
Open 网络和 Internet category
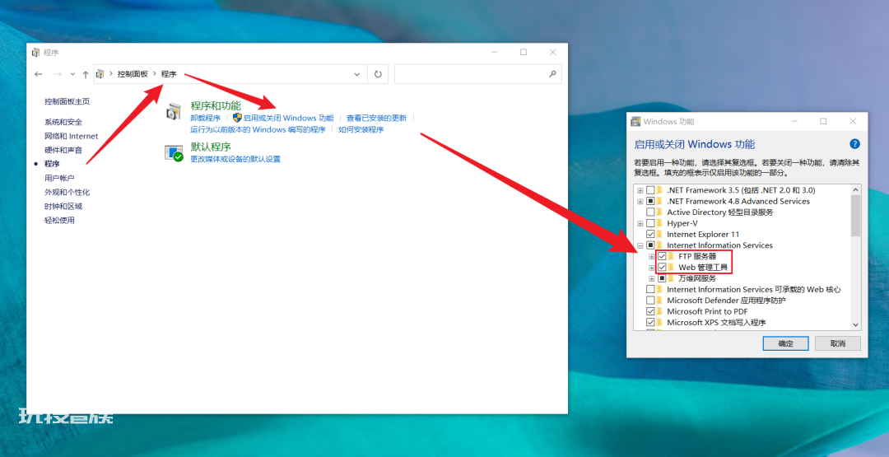(72, 136)
